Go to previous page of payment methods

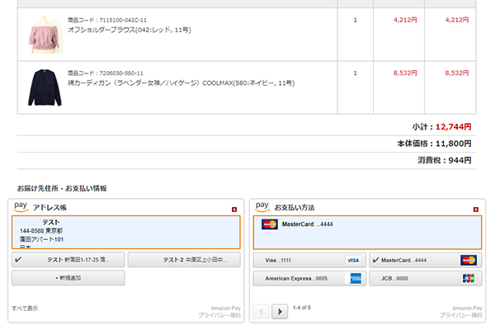(x=262, y=311)
